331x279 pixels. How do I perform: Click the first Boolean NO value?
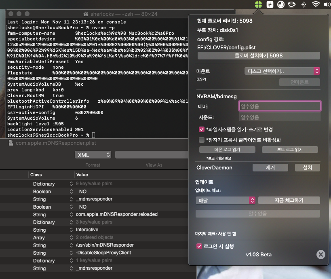pyautogui.click(x=83, y=192)
